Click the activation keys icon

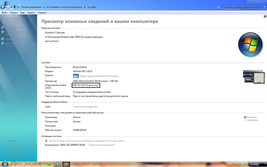46,141
